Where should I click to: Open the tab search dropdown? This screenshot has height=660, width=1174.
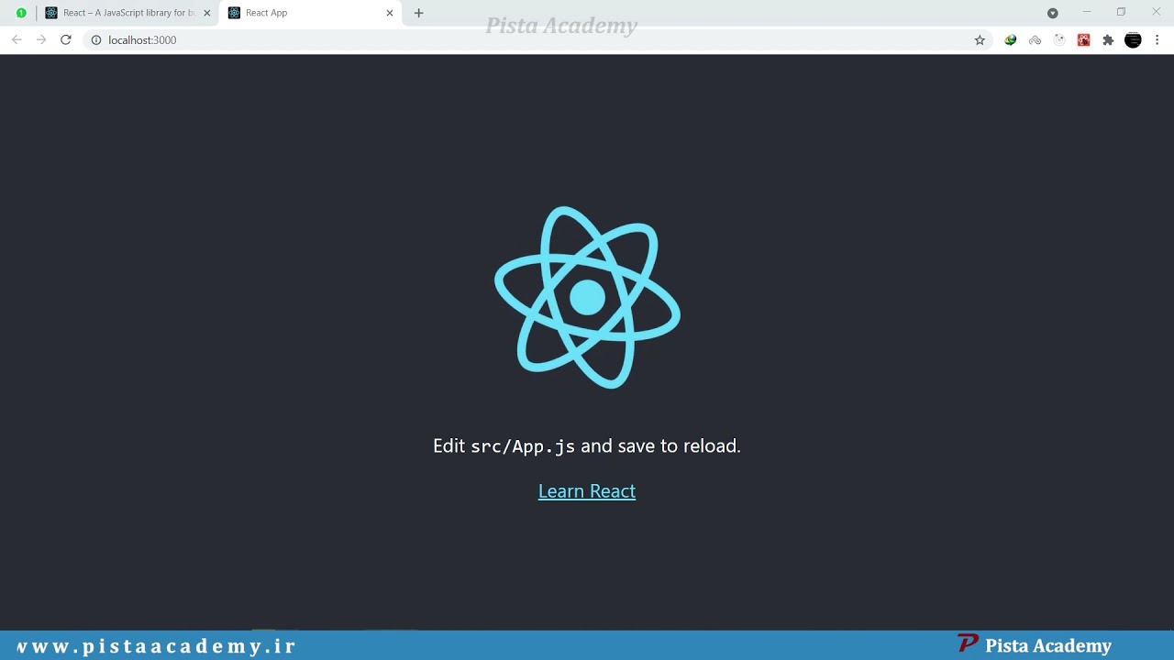click(1053, 13)
